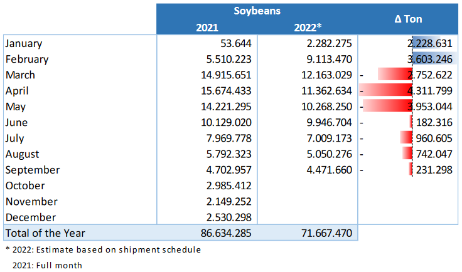This screenshot has width=462, height=272.
Task: Select the 2021 column header
Action: pos(207,28)
